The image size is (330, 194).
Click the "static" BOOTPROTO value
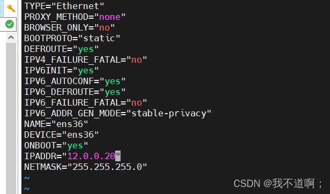(99, 39)
